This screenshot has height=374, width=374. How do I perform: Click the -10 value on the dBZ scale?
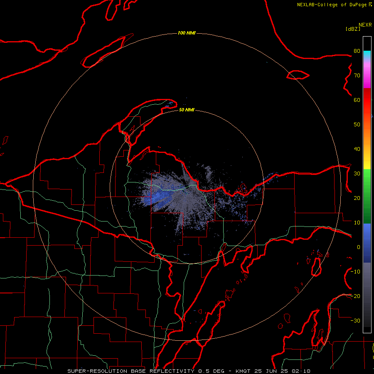(355, 272)
